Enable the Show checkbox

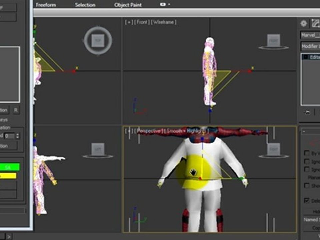pos(307,185)
